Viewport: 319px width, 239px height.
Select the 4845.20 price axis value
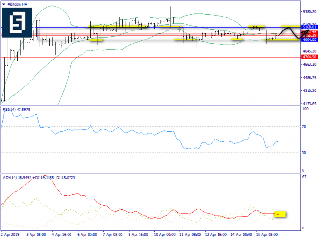pos(309,51)
